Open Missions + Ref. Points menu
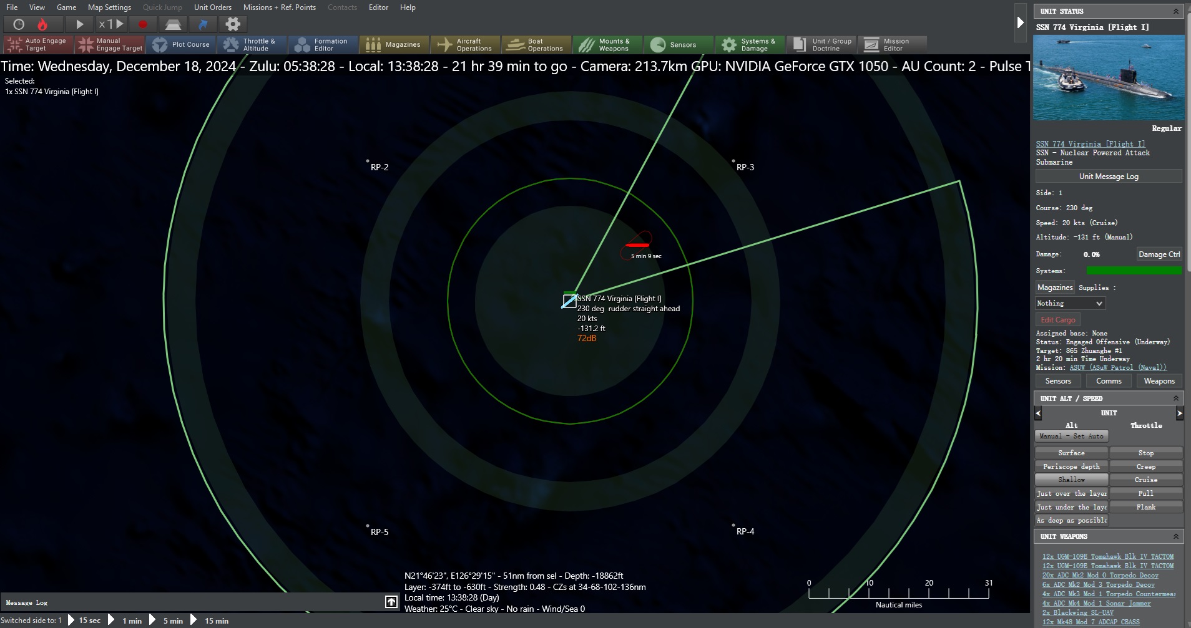The height and width of the screenshot is (628, 1191). (280, 7)
